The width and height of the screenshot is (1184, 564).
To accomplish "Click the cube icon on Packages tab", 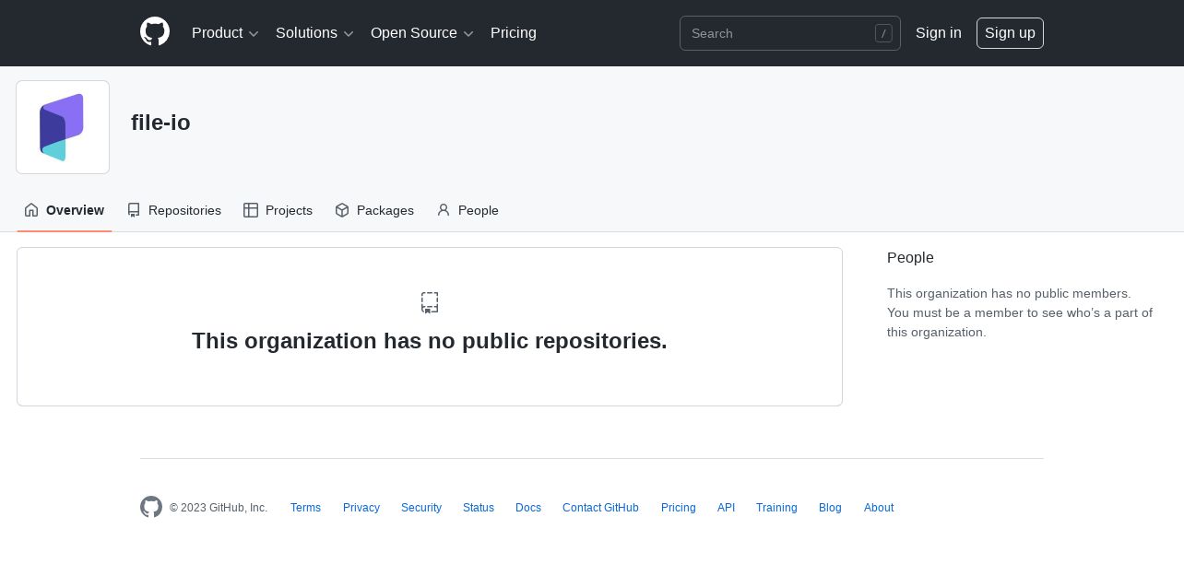I will coord(342,210).
